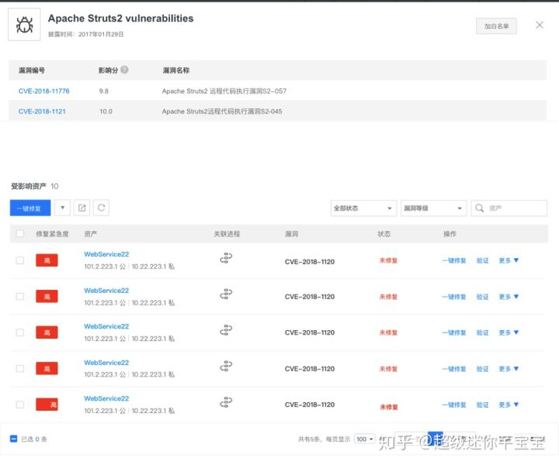
Task: Expand 更多 menu in fourth asset row
Action: pyautogui.click(x=509, y=369)
